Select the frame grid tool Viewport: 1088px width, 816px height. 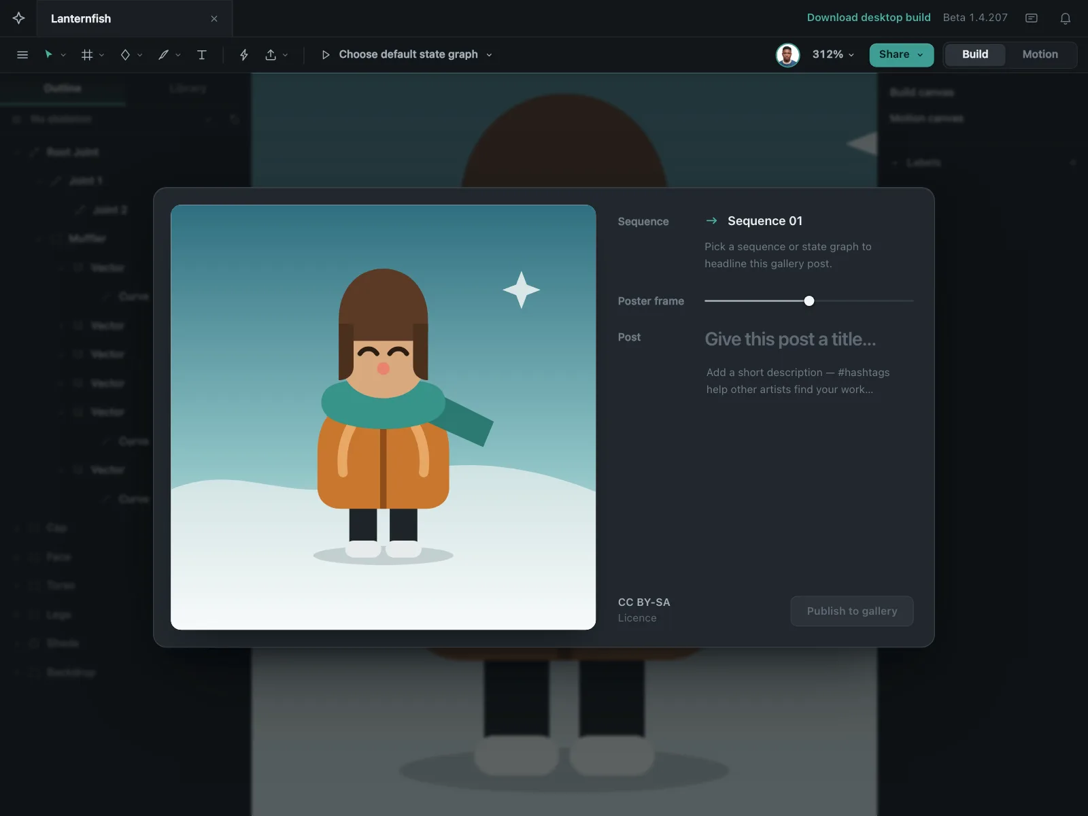(x=87, y=54)
